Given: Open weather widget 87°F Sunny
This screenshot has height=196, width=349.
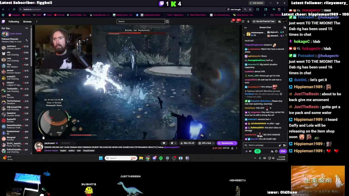Looking at the screenshot, I should (8, 158).
